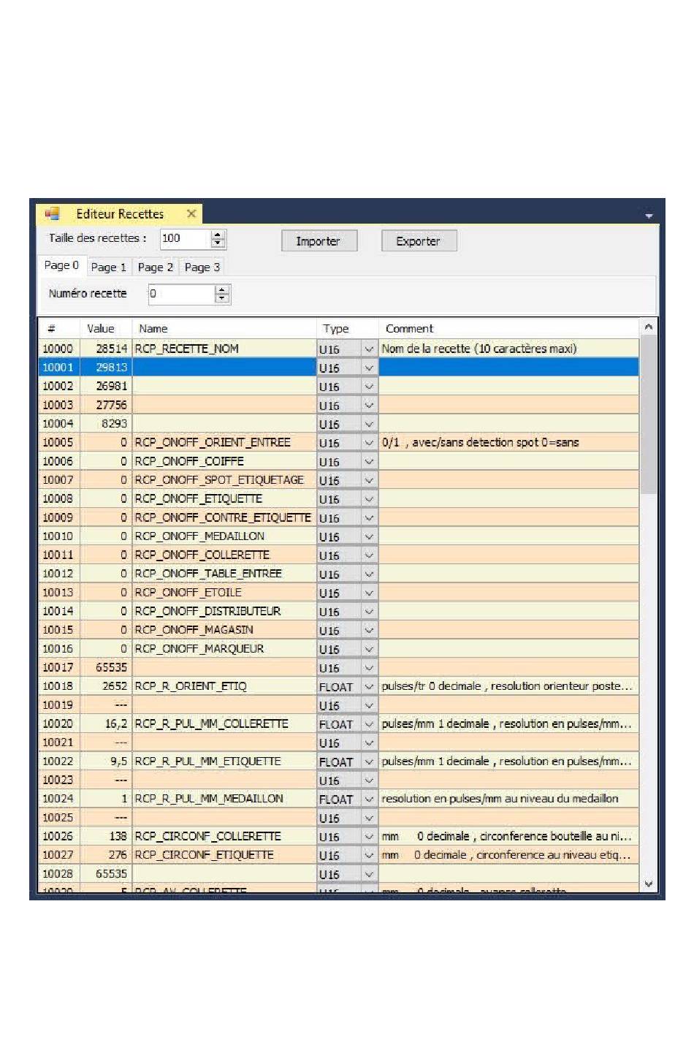Viewport: 694px width, 1037px height.
Task: Open the Type dropdown for row 10001
Action: coord(369,368)
